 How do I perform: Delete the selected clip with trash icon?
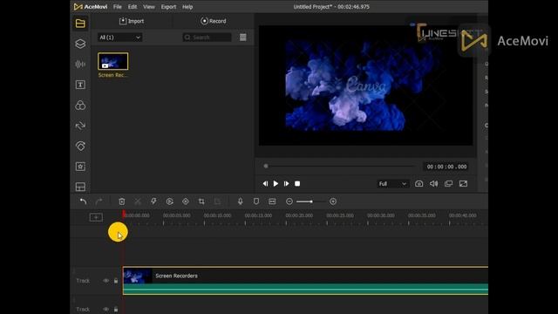point(122,201)
